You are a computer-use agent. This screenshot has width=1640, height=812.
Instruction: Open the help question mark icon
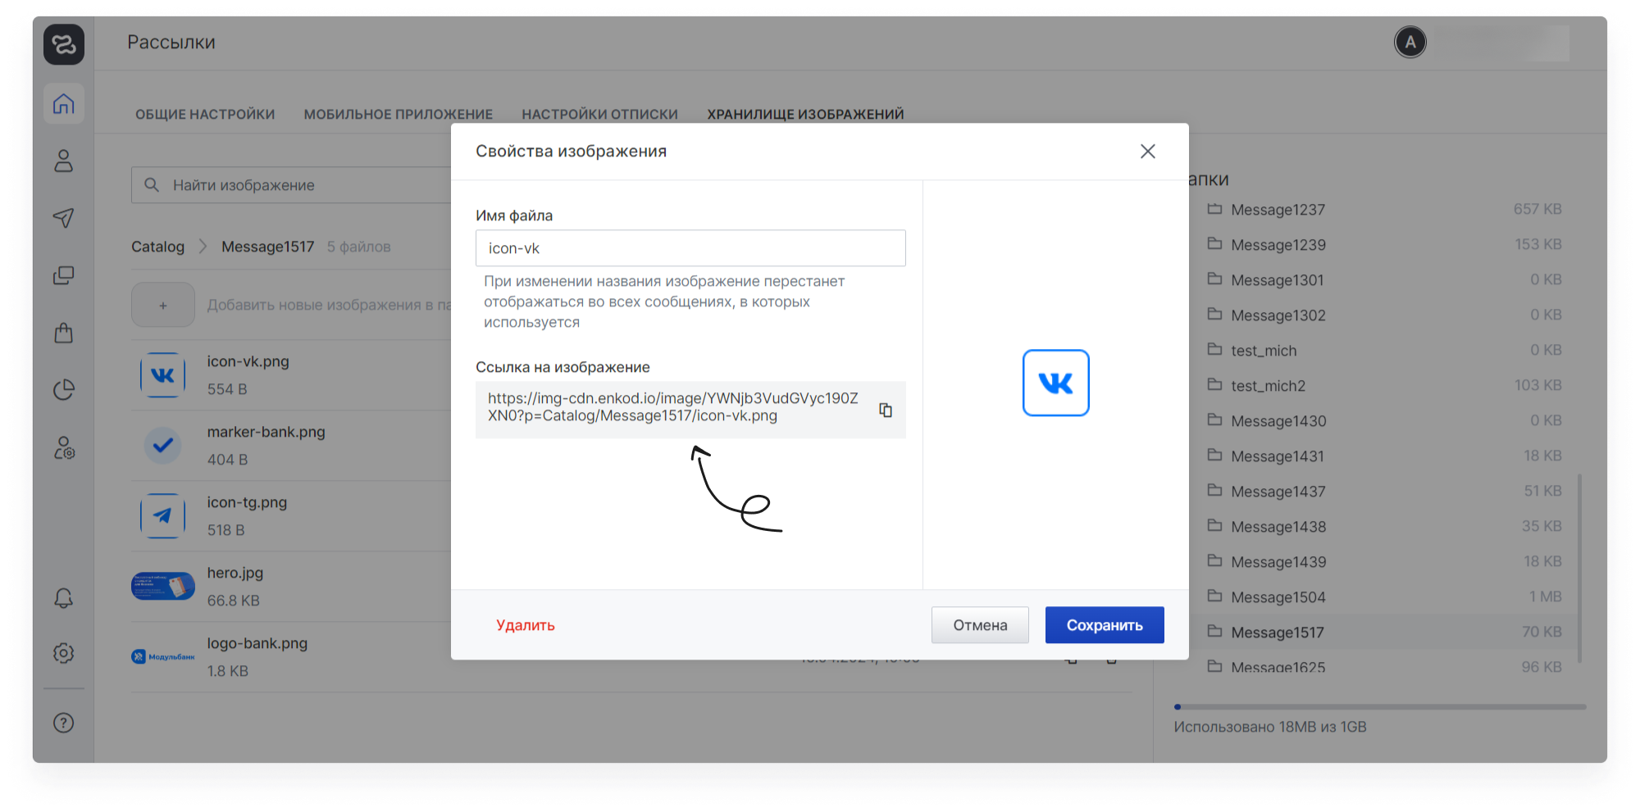(x=64, y=723)
